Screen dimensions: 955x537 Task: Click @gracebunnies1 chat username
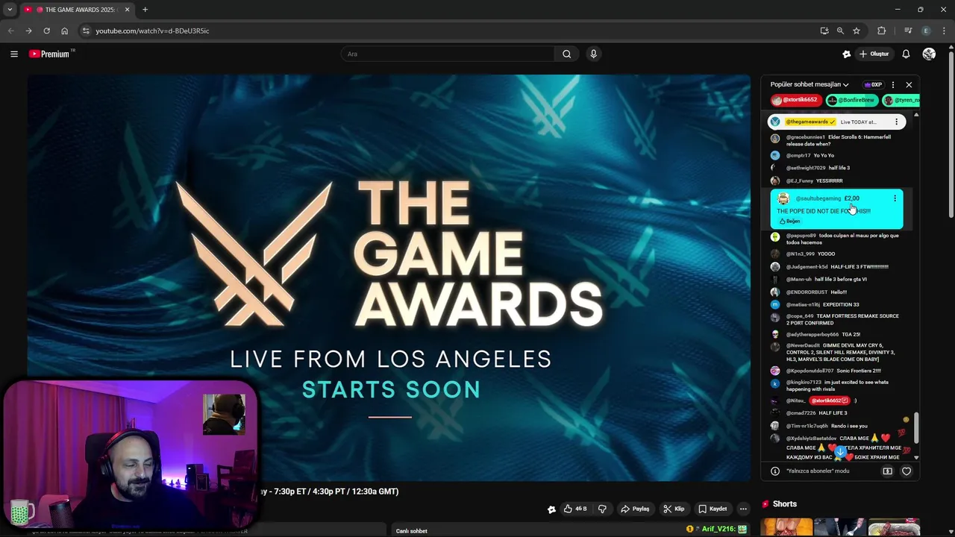(x=806, y=137)
